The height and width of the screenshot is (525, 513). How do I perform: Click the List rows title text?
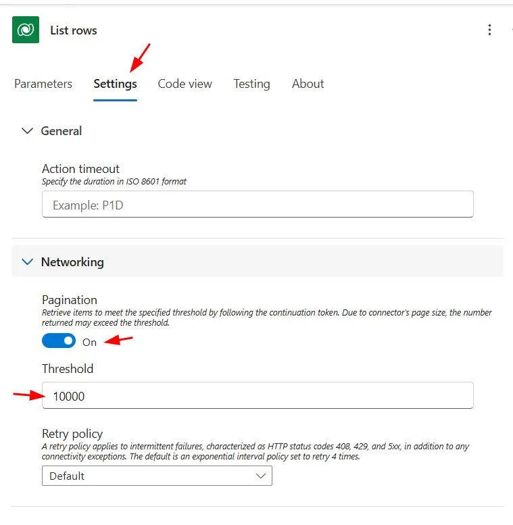pyautogui.click(x=74, y=30)
